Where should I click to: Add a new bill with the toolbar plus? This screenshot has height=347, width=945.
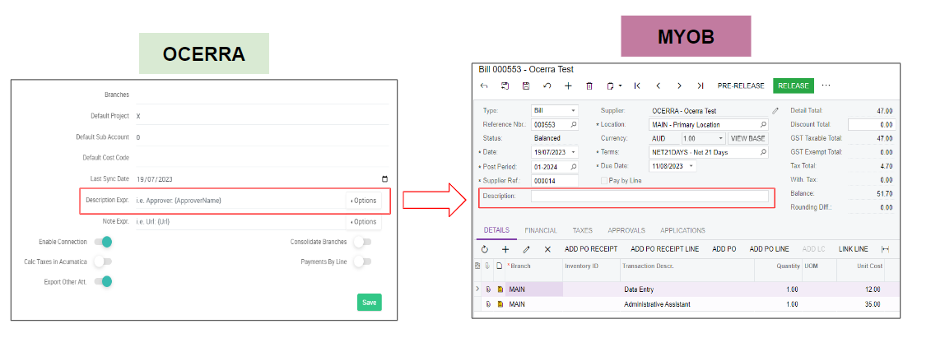[x=568, y=86]
